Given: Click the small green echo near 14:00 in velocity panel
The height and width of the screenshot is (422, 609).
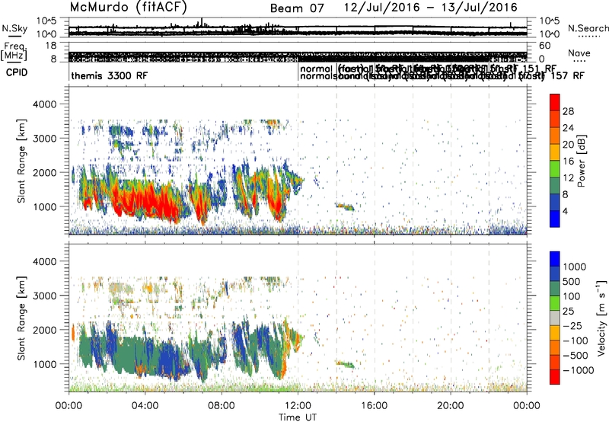Looking at the screenshot, I should 345,364.
